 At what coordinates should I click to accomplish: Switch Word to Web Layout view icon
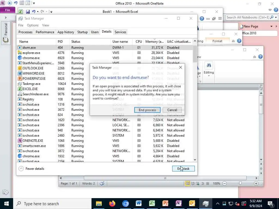pos(198,183)
